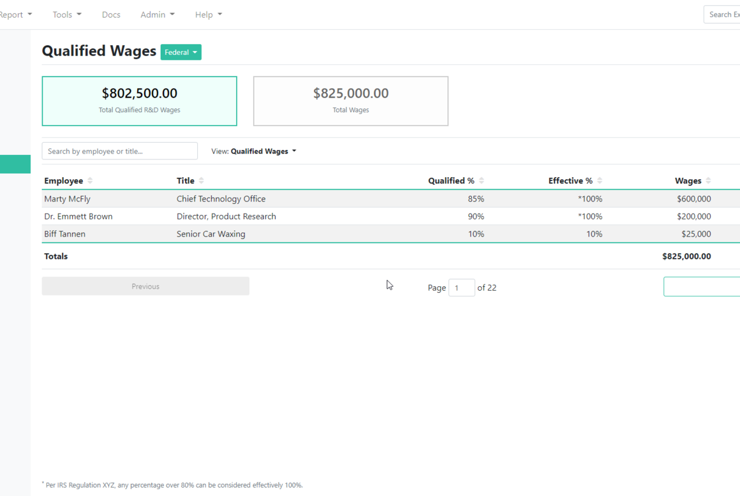Open the Tools menu
Image resolution: width=740 pixels, height=496 pixels.
[x=67, y=15]
